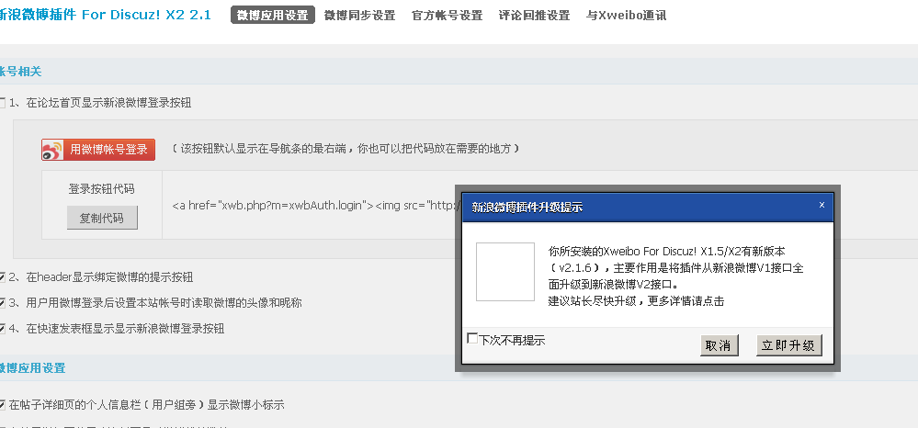The image size is (918, 428).
Task: Click the 复制代码 button
Action: (102, 218)
